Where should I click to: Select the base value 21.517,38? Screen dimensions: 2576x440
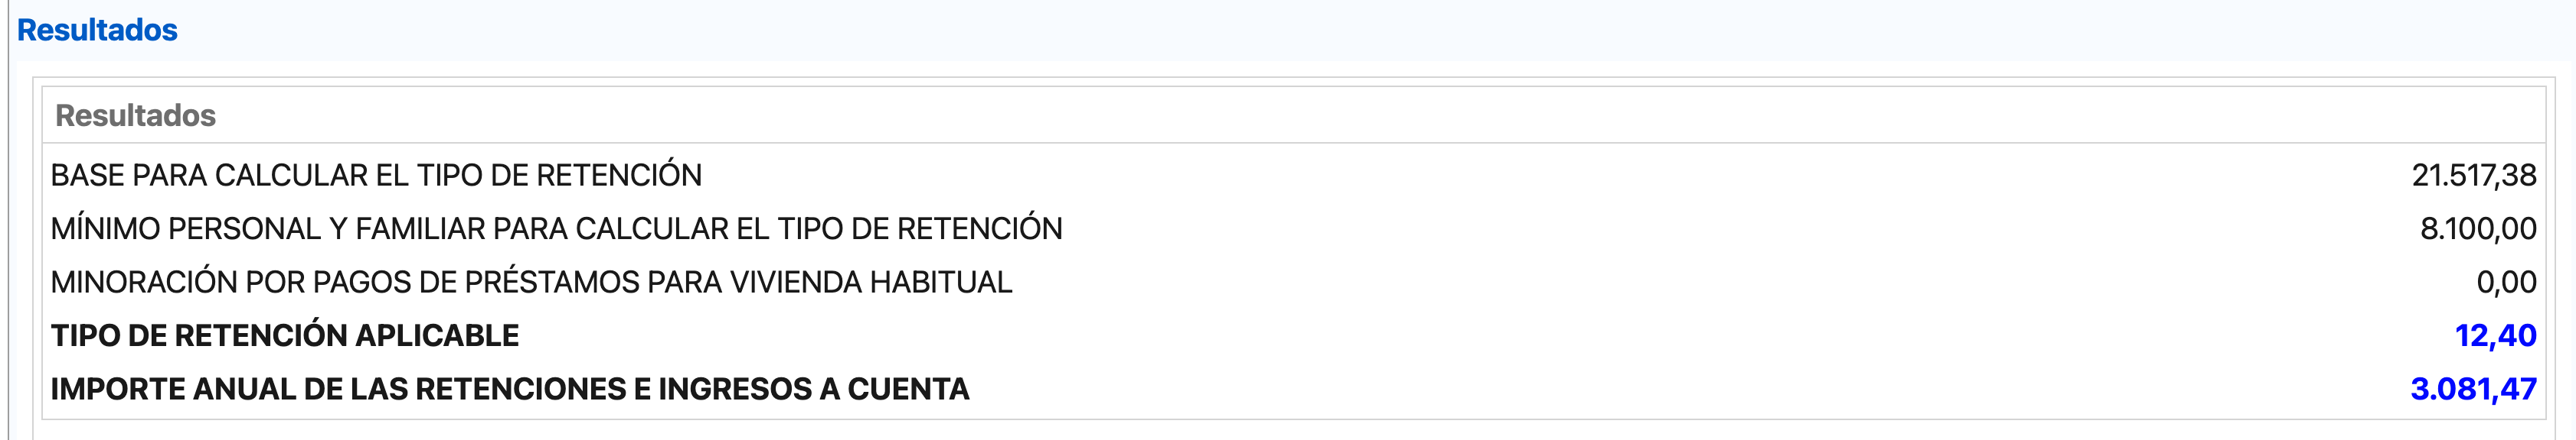2474,176
